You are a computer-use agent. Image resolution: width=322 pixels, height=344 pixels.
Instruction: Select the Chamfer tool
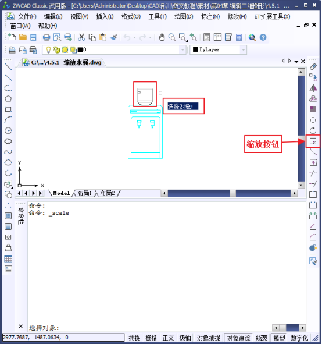click(313, 226)
